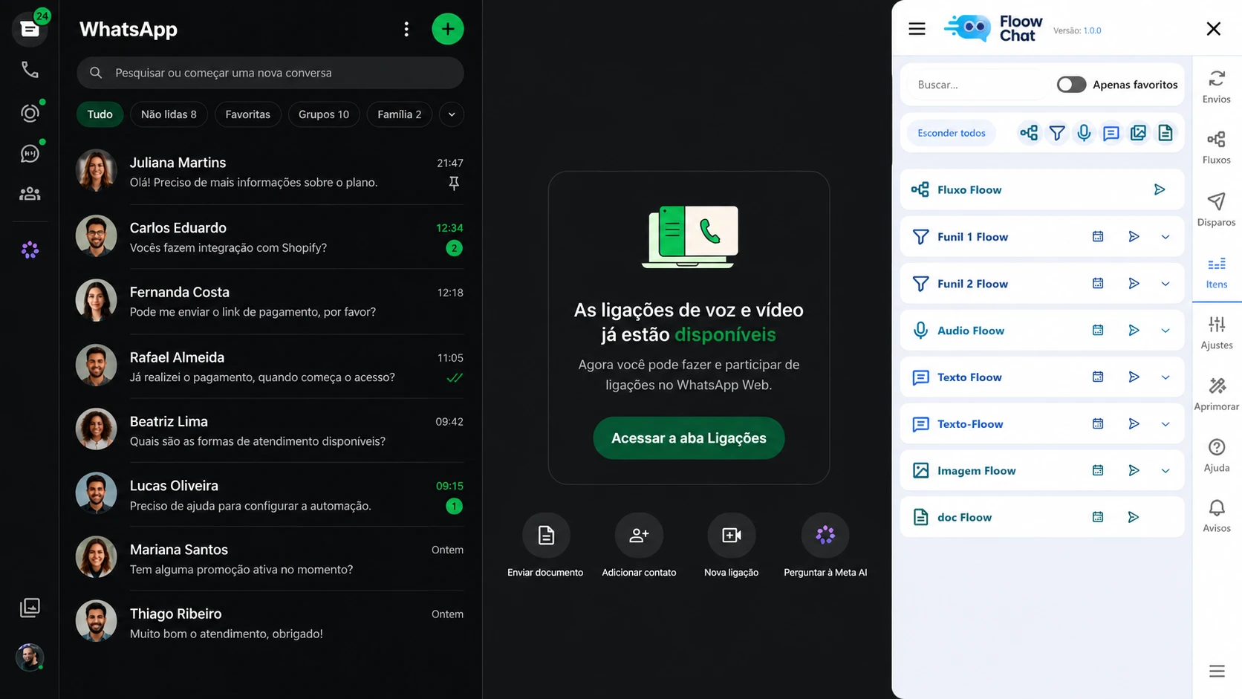Expand Funil 1 Floow chevron
This screenshot has width=1242, height=699.
pyautogui.click(x=1165, y=237)
